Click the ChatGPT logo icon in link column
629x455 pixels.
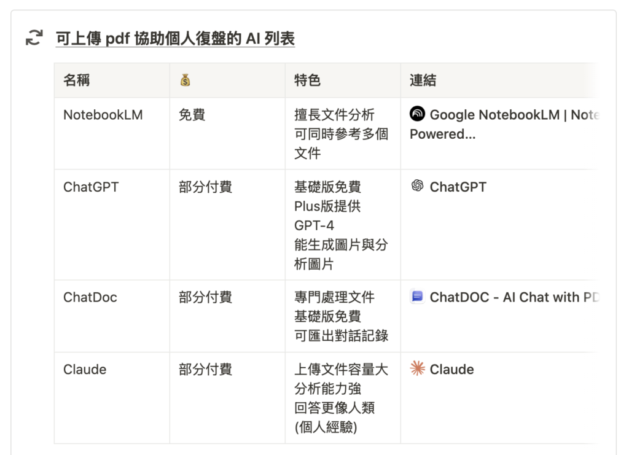coord(417,186)
